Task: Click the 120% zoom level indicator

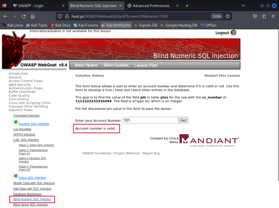Action: point(217,16)
